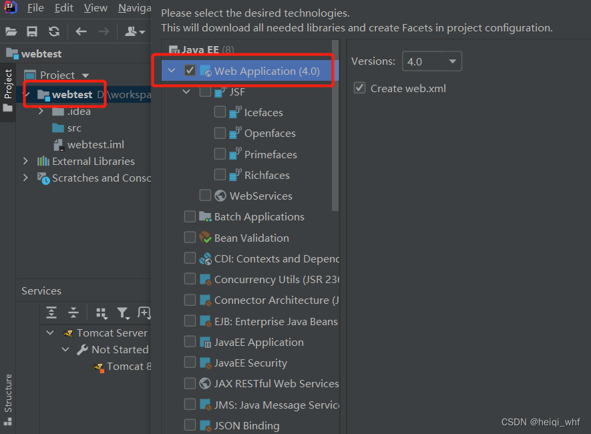The height and width of the screenshot is (434, 591).
Task: Check the EJB Enterprise Java Beans checkbox
Action: 190,321
